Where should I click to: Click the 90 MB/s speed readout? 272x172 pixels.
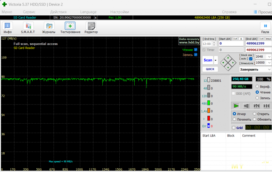[242, 87]
